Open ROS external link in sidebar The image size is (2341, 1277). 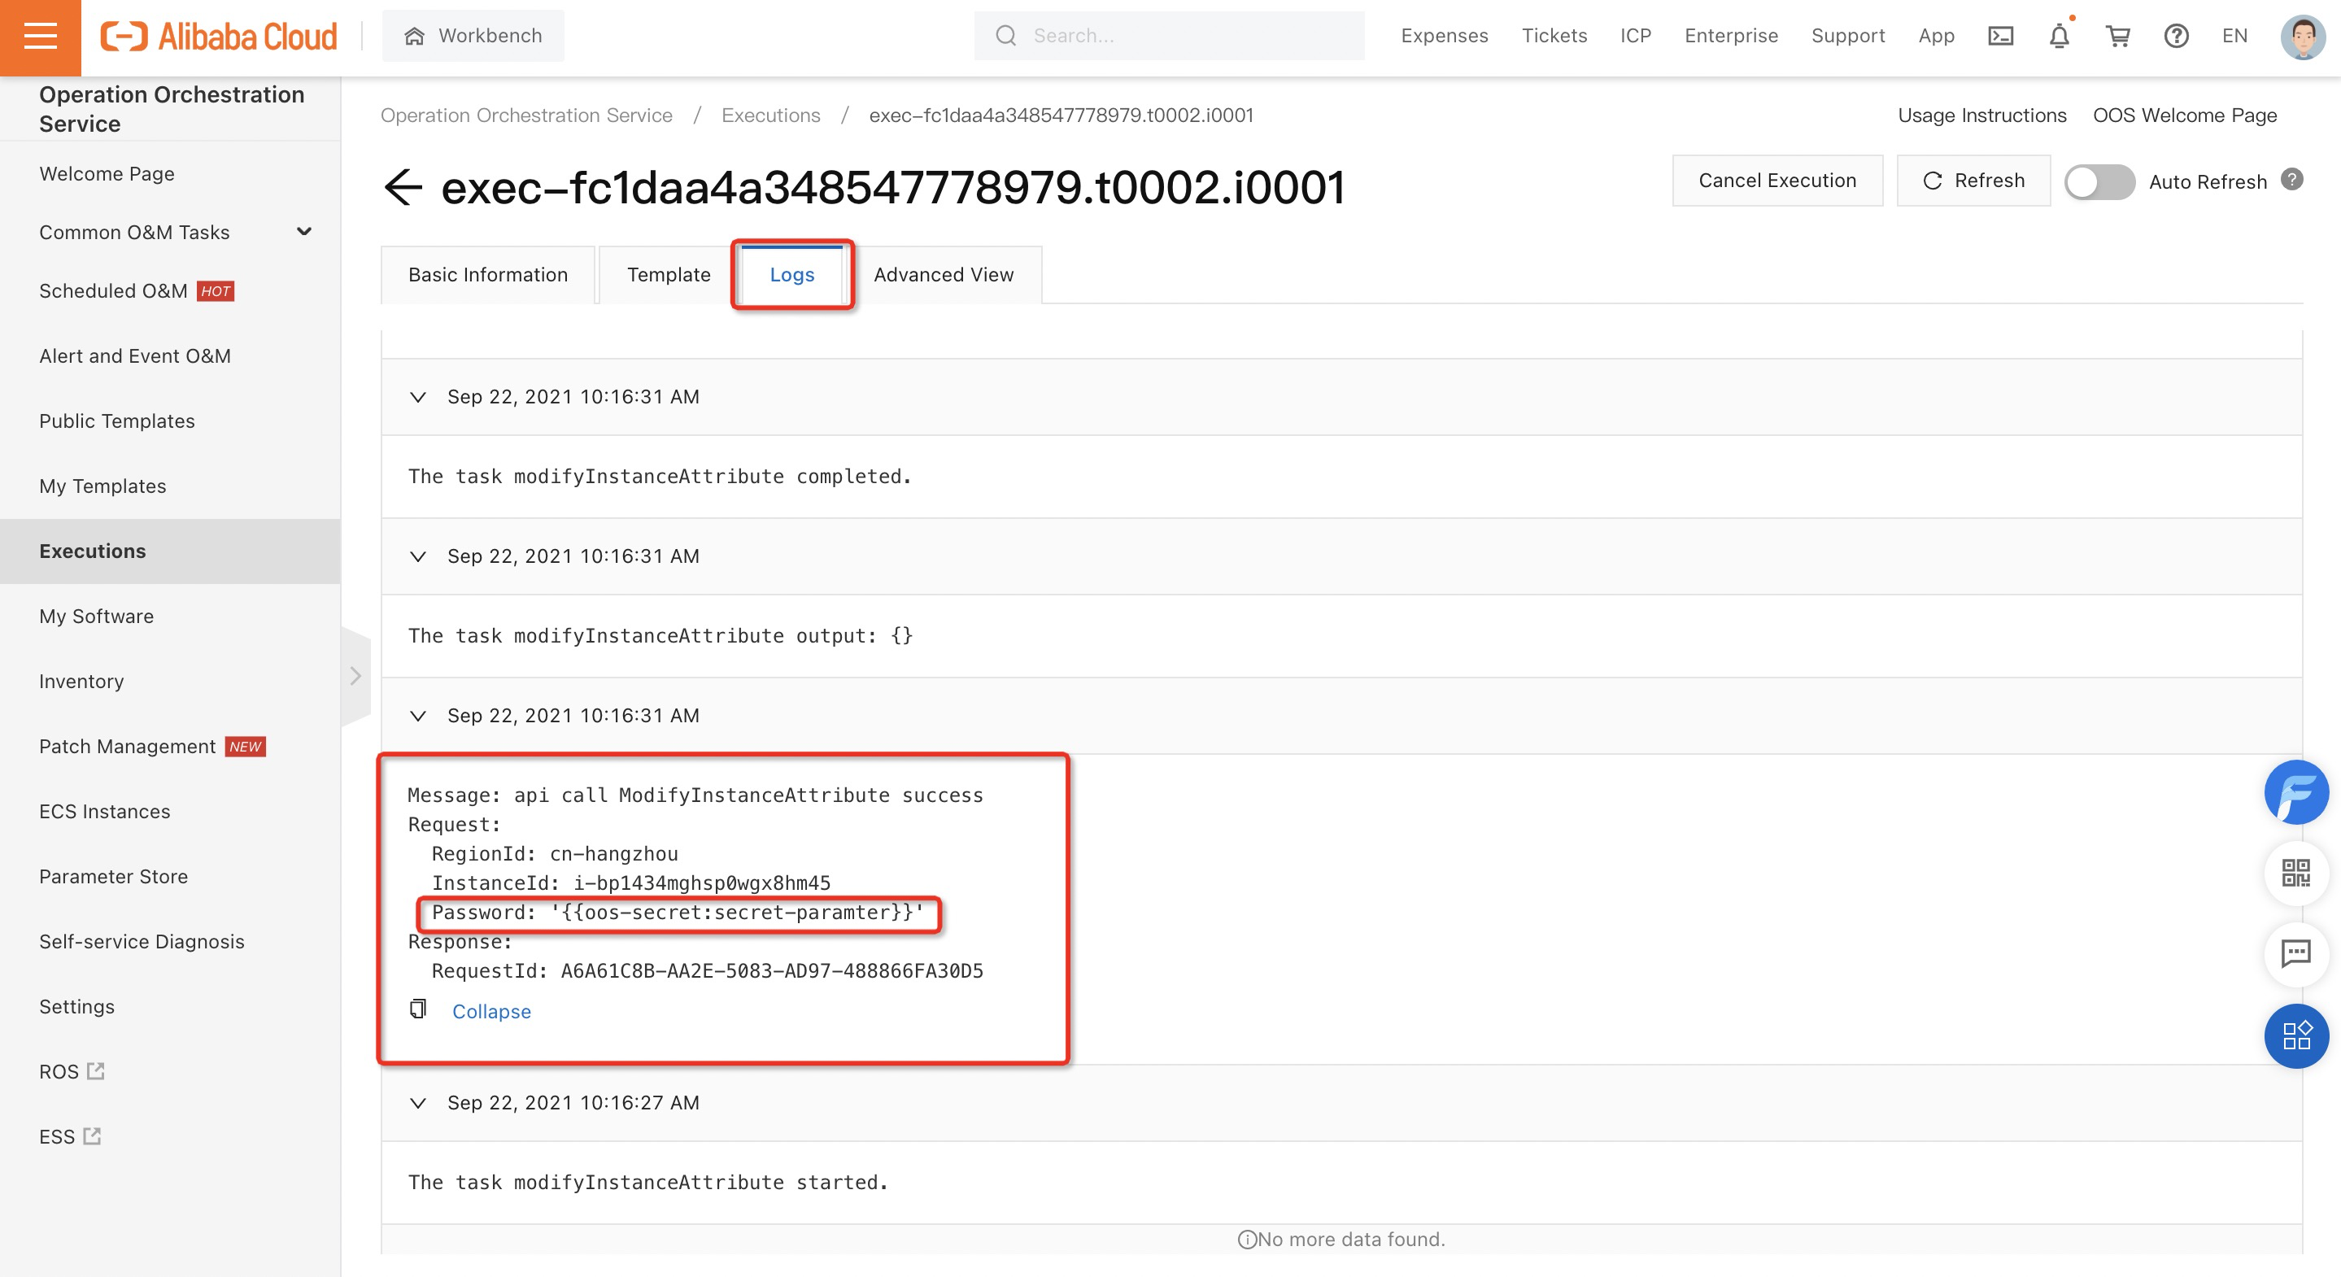click(x=71, y=1071)
